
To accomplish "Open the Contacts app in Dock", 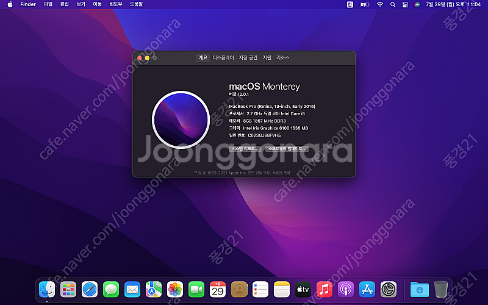I will 239,289.
